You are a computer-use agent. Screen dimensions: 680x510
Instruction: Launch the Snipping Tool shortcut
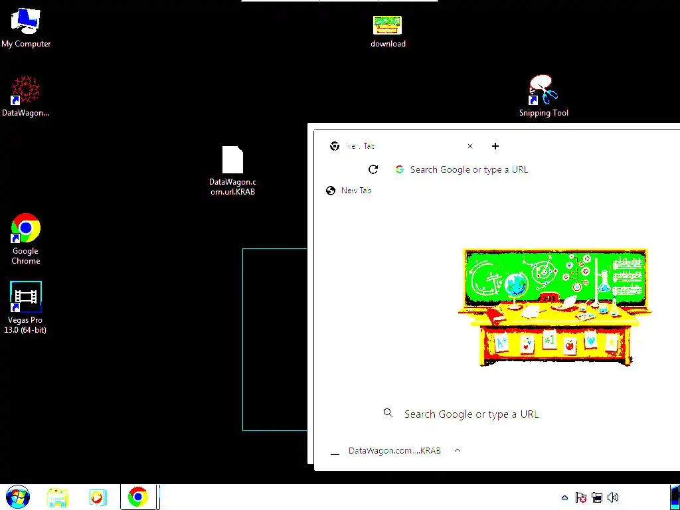click(x=543, y=96)
